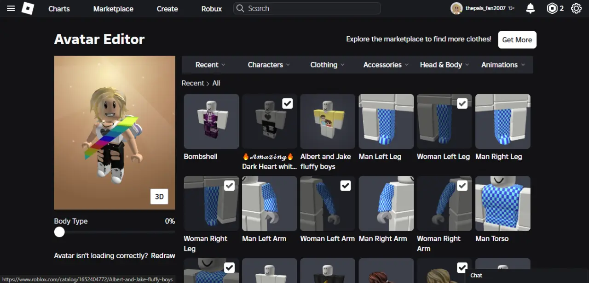The width and height of the screenshot is (589, 283).
Task: Open the Charts tab
Action: (x=59, y=9)
